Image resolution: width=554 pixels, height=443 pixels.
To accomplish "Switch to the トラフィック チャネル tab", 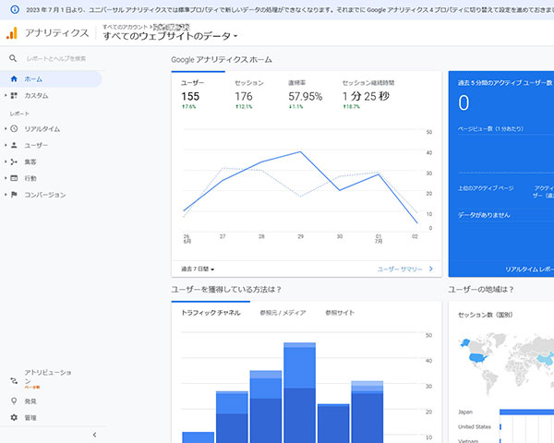I will [x=211, y=313].
